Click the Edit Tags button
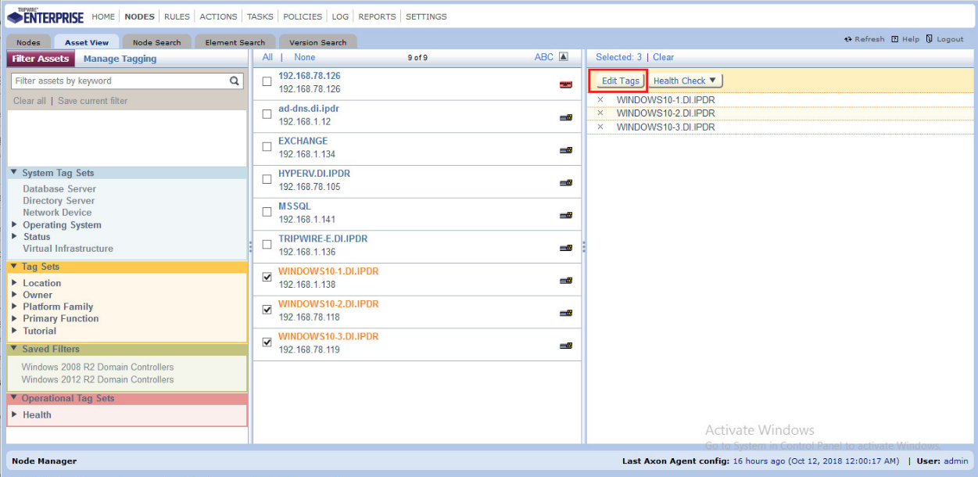The height and width of the screenshot is (477, 978). 620,81
